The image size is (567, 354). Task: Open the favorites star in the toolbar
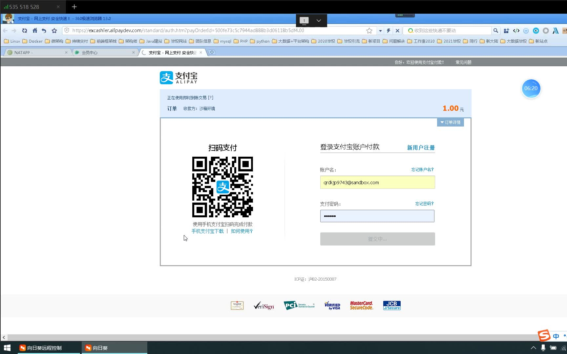pyautogui.click(x=54, y=30)
